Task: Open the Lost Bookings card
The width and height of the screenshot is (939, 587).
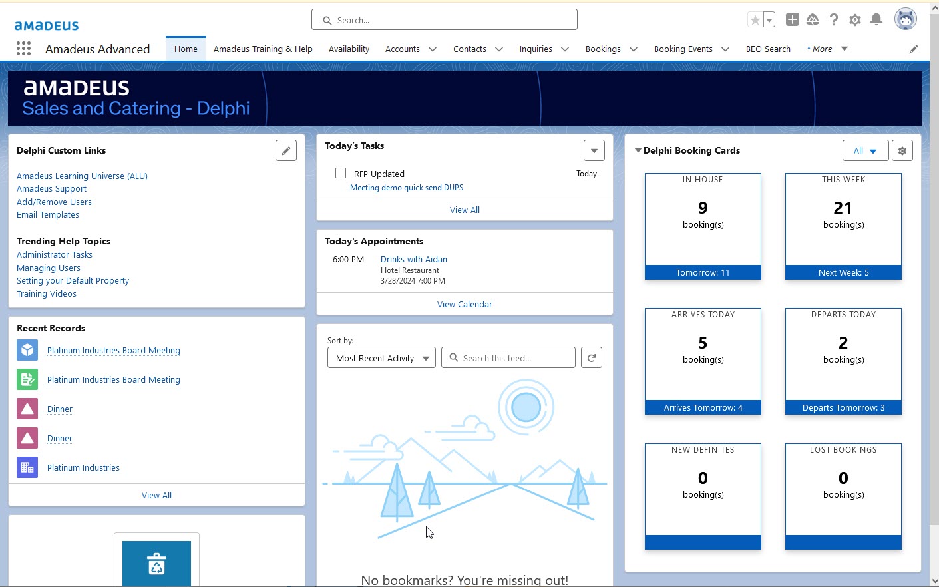Action: pos(843,496)
